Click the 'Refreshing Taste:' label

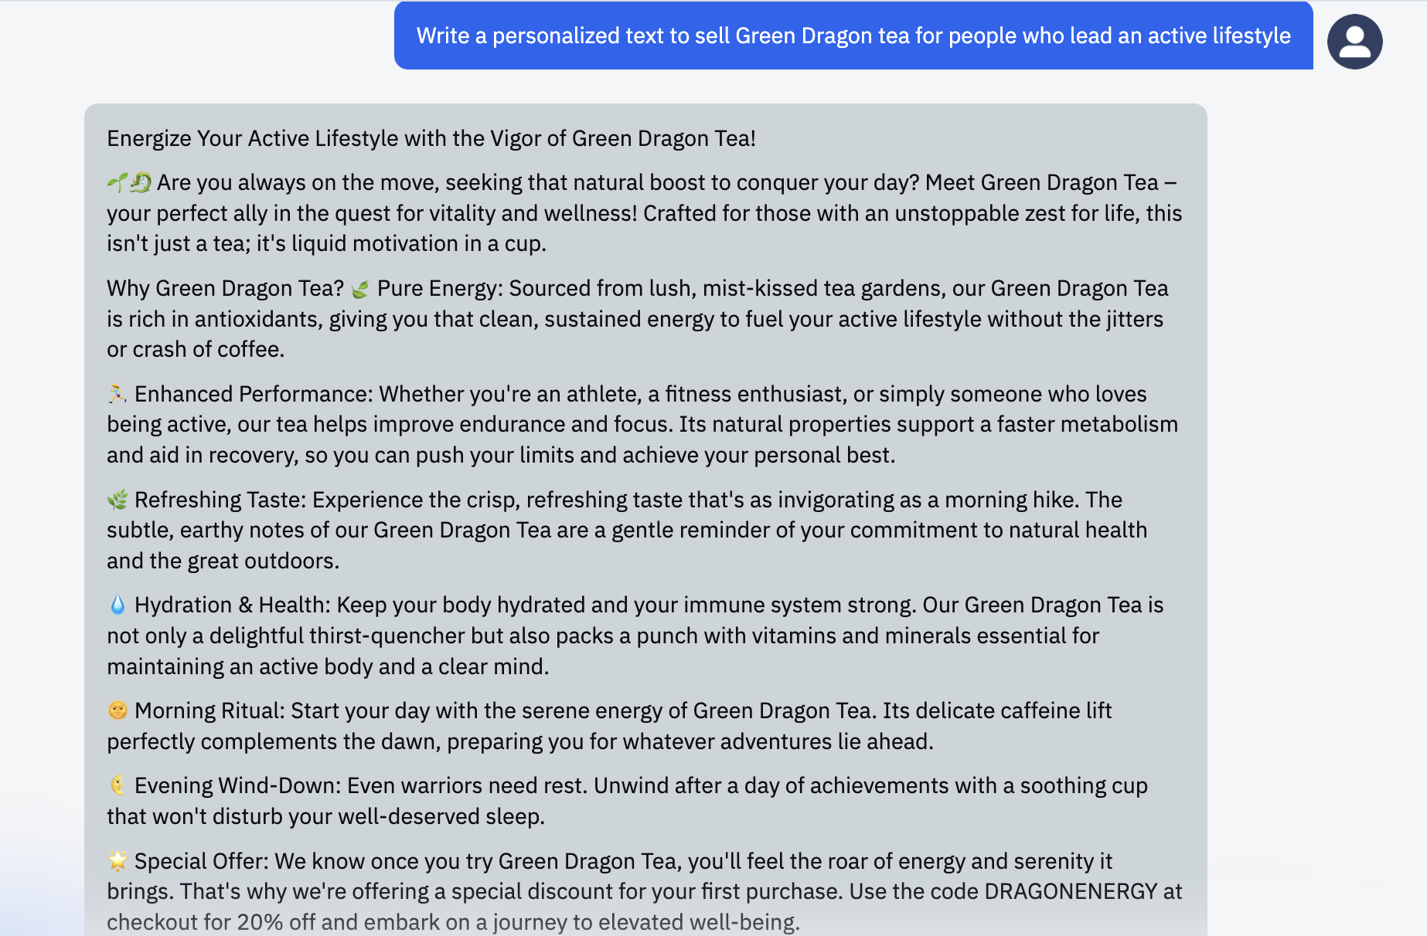[x=220, y=500]
